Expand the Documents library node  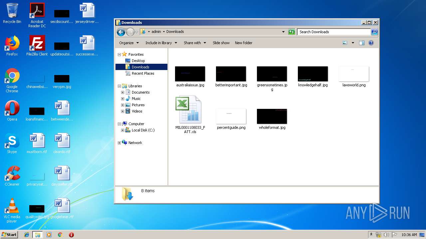[122, 92]
